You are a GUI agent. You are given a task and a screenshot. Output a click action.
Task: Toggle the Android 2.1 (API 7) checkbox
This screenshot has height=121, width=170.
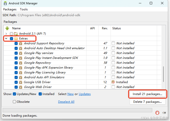(11, 34)
